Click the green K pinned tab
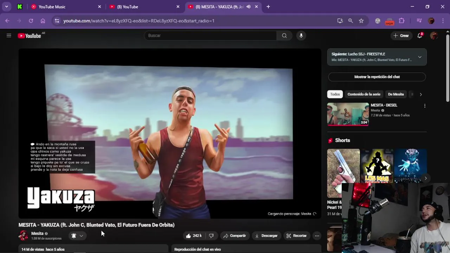Image resolution: width=450 pixels, height=253 pixels. pos(20,7)
